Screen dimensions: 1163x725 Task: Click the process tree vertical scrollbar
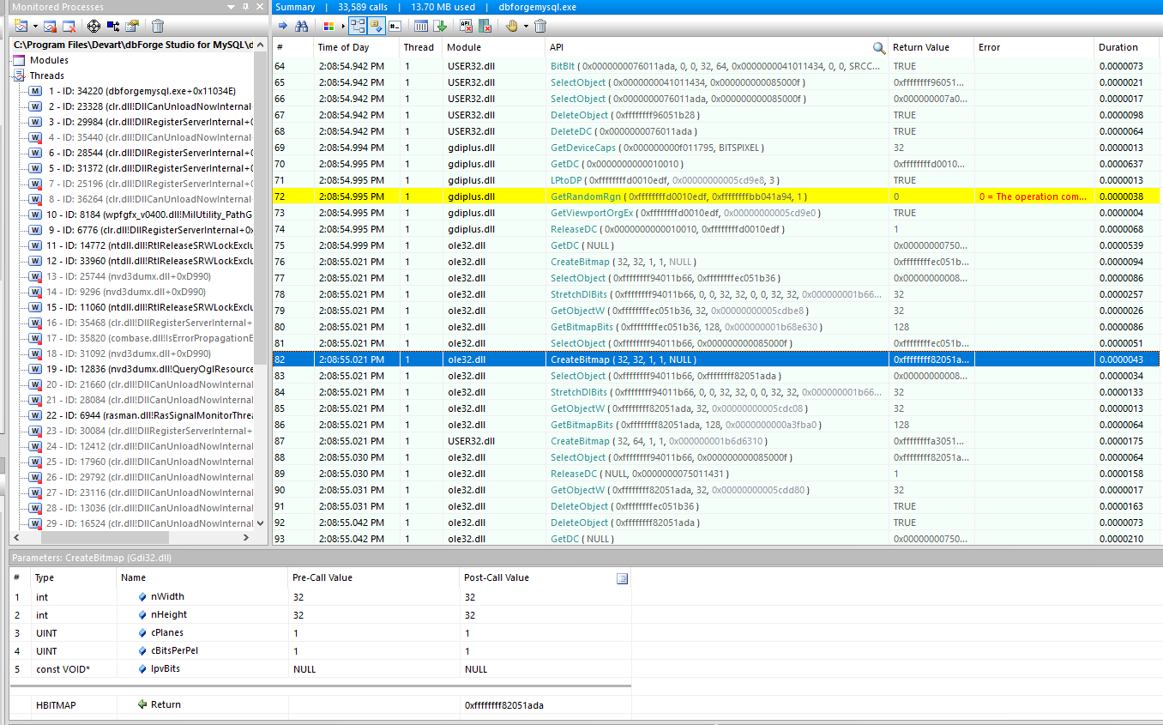[x=261, y=206]
